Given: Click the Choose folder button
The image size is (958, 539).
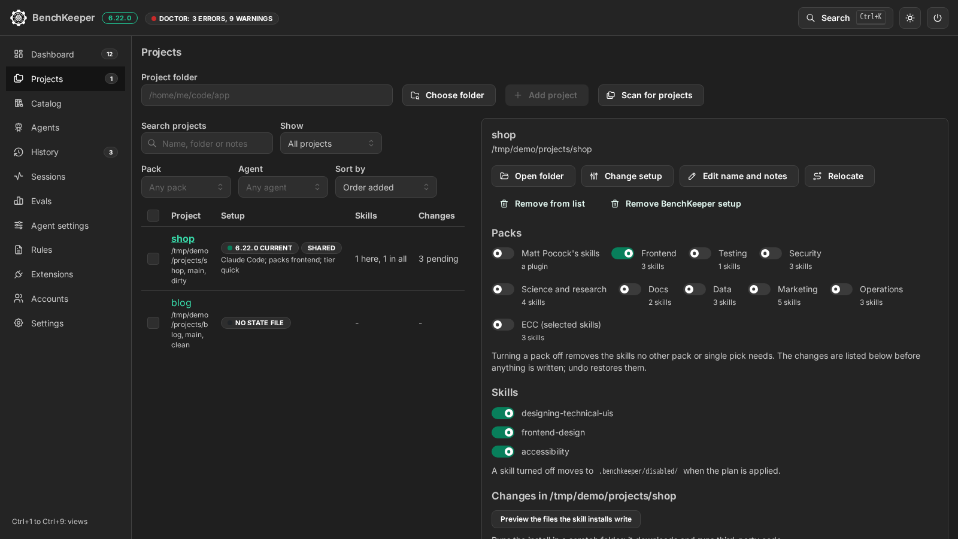Looking at the screenshot, I should (449, 95).
